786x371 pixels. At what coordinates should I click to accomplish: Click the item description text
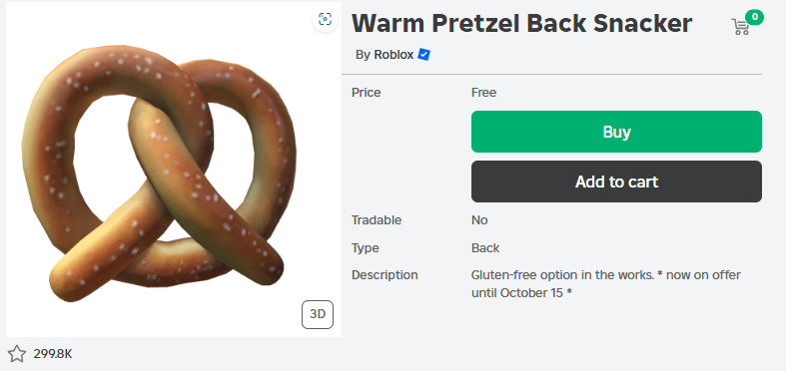tap(605, 284)
